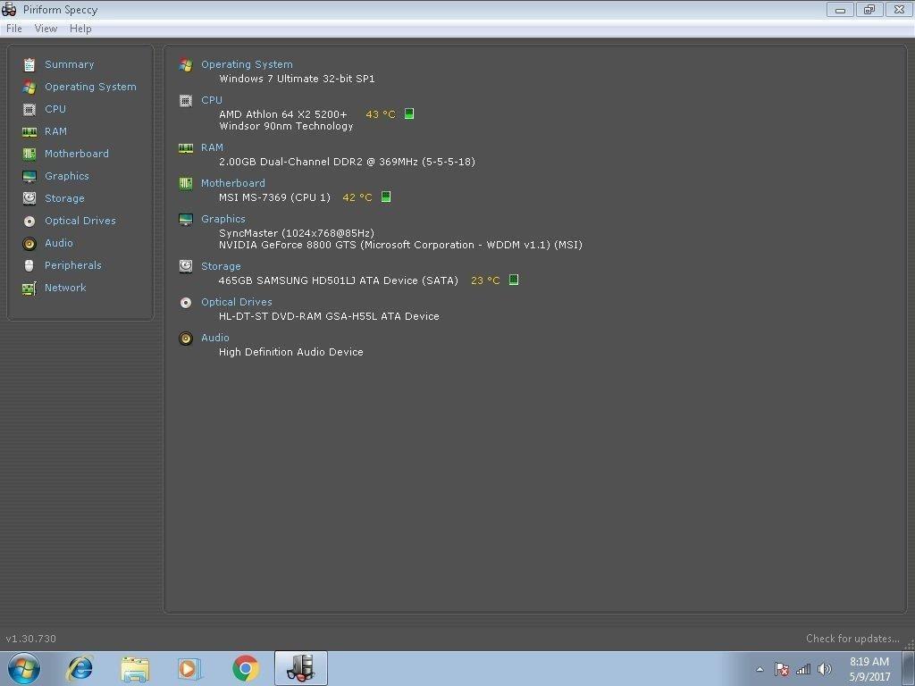Open Storage section in sidebar
The image size is (915, 686).
click(x=64, y=198)
